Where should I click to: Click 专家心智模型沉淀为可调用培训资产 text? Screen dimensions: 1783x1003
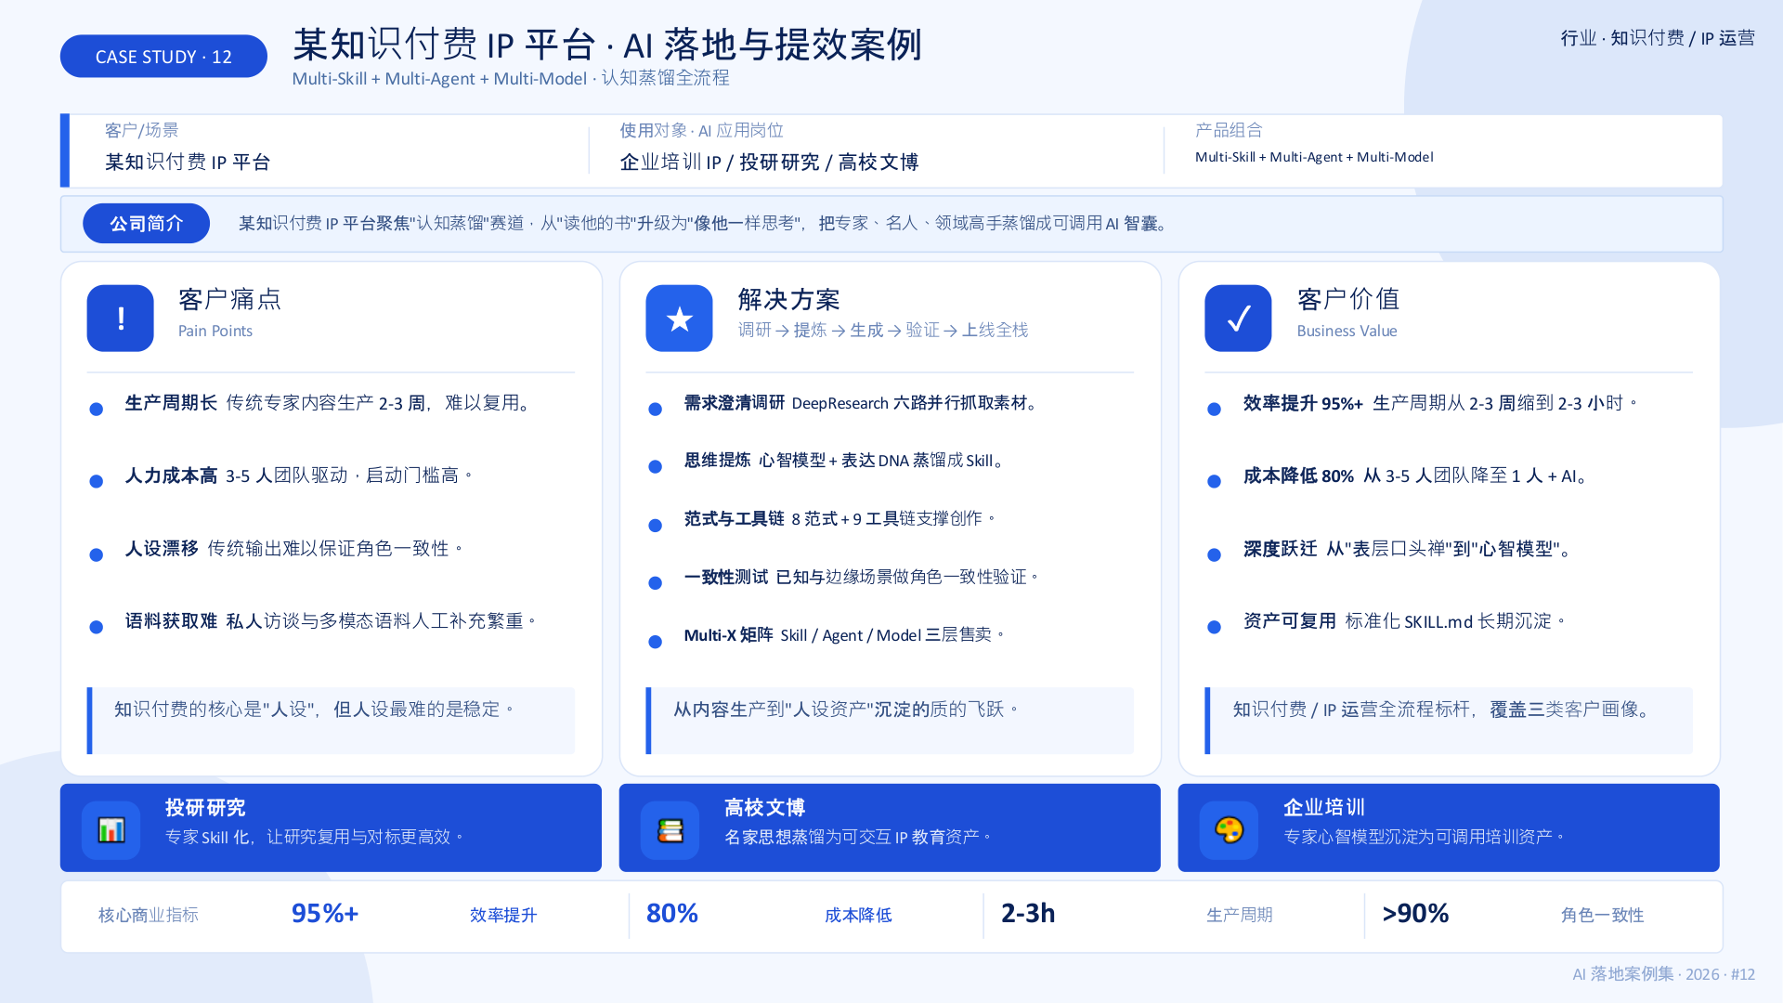[x=1425, y=838]
